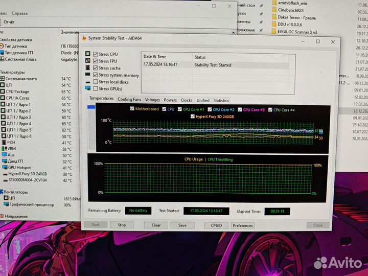Screen dimensions: 368x276
Task: Toggle HyperX Fury 3D 240GB graph checkbox
Action: click(x=193, y=117)
